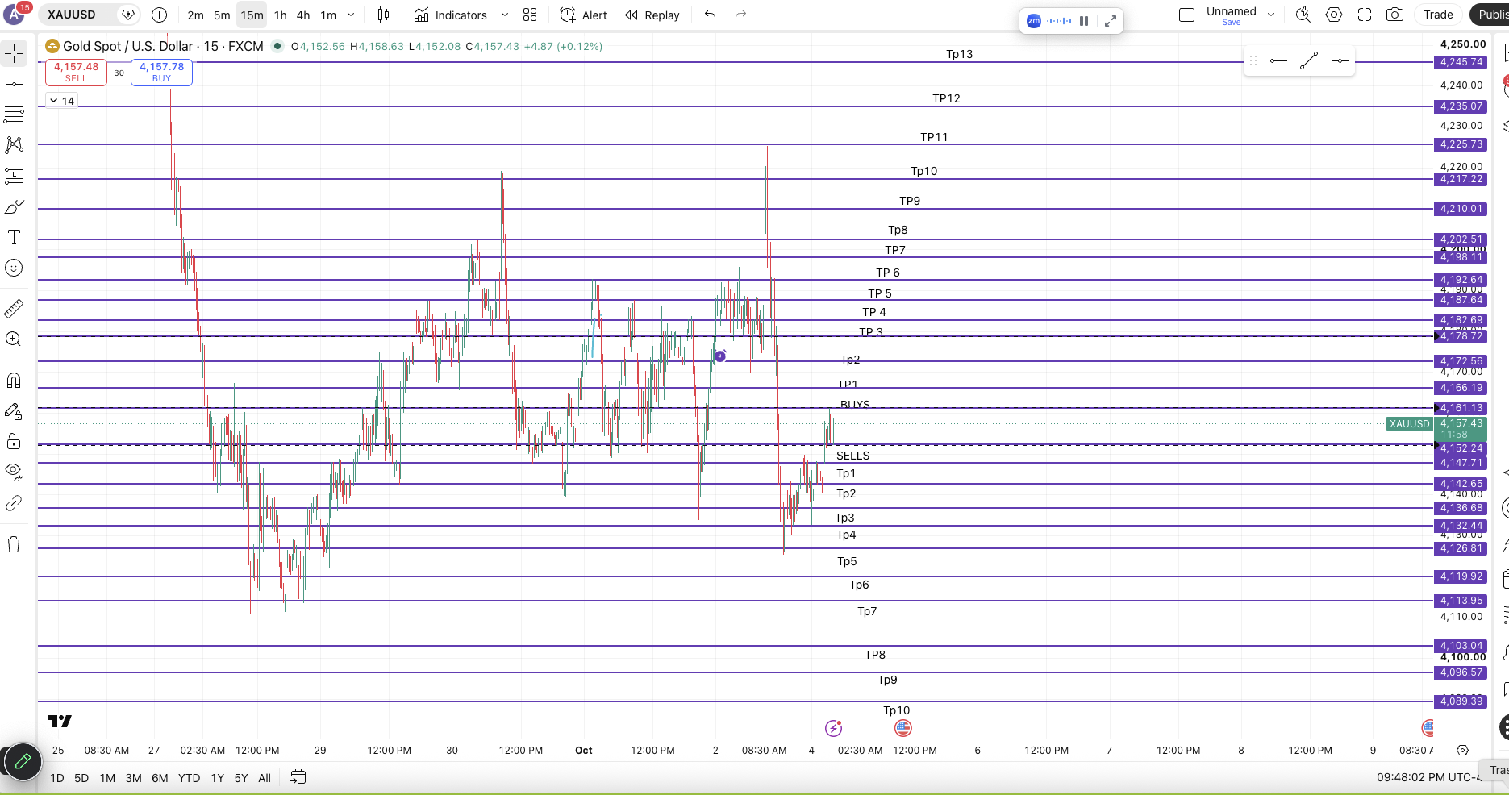The width and height of the screenshot is (1509, 795).
Task: Switch to the 5m timeframe
Action: (222, 15)
